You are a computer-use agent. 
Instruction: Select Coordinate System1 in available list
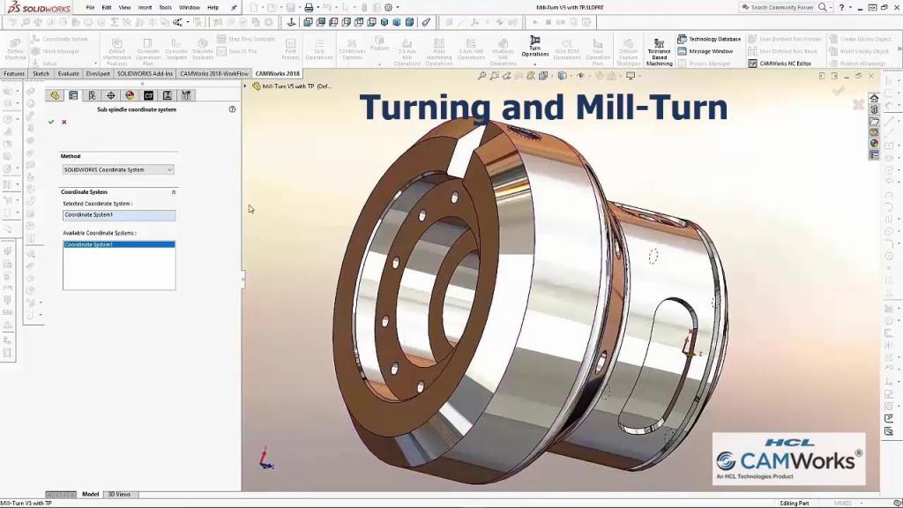119,245
